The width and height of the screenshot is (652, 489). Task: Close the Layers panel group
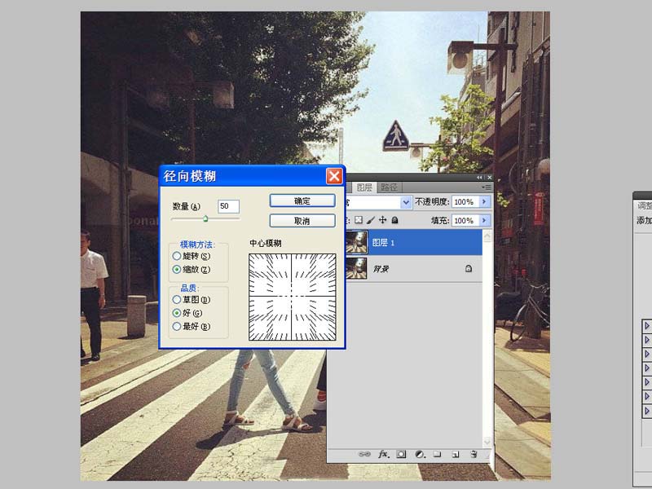489,177
